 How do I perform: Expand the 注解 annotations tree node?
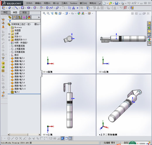point(9,34)
